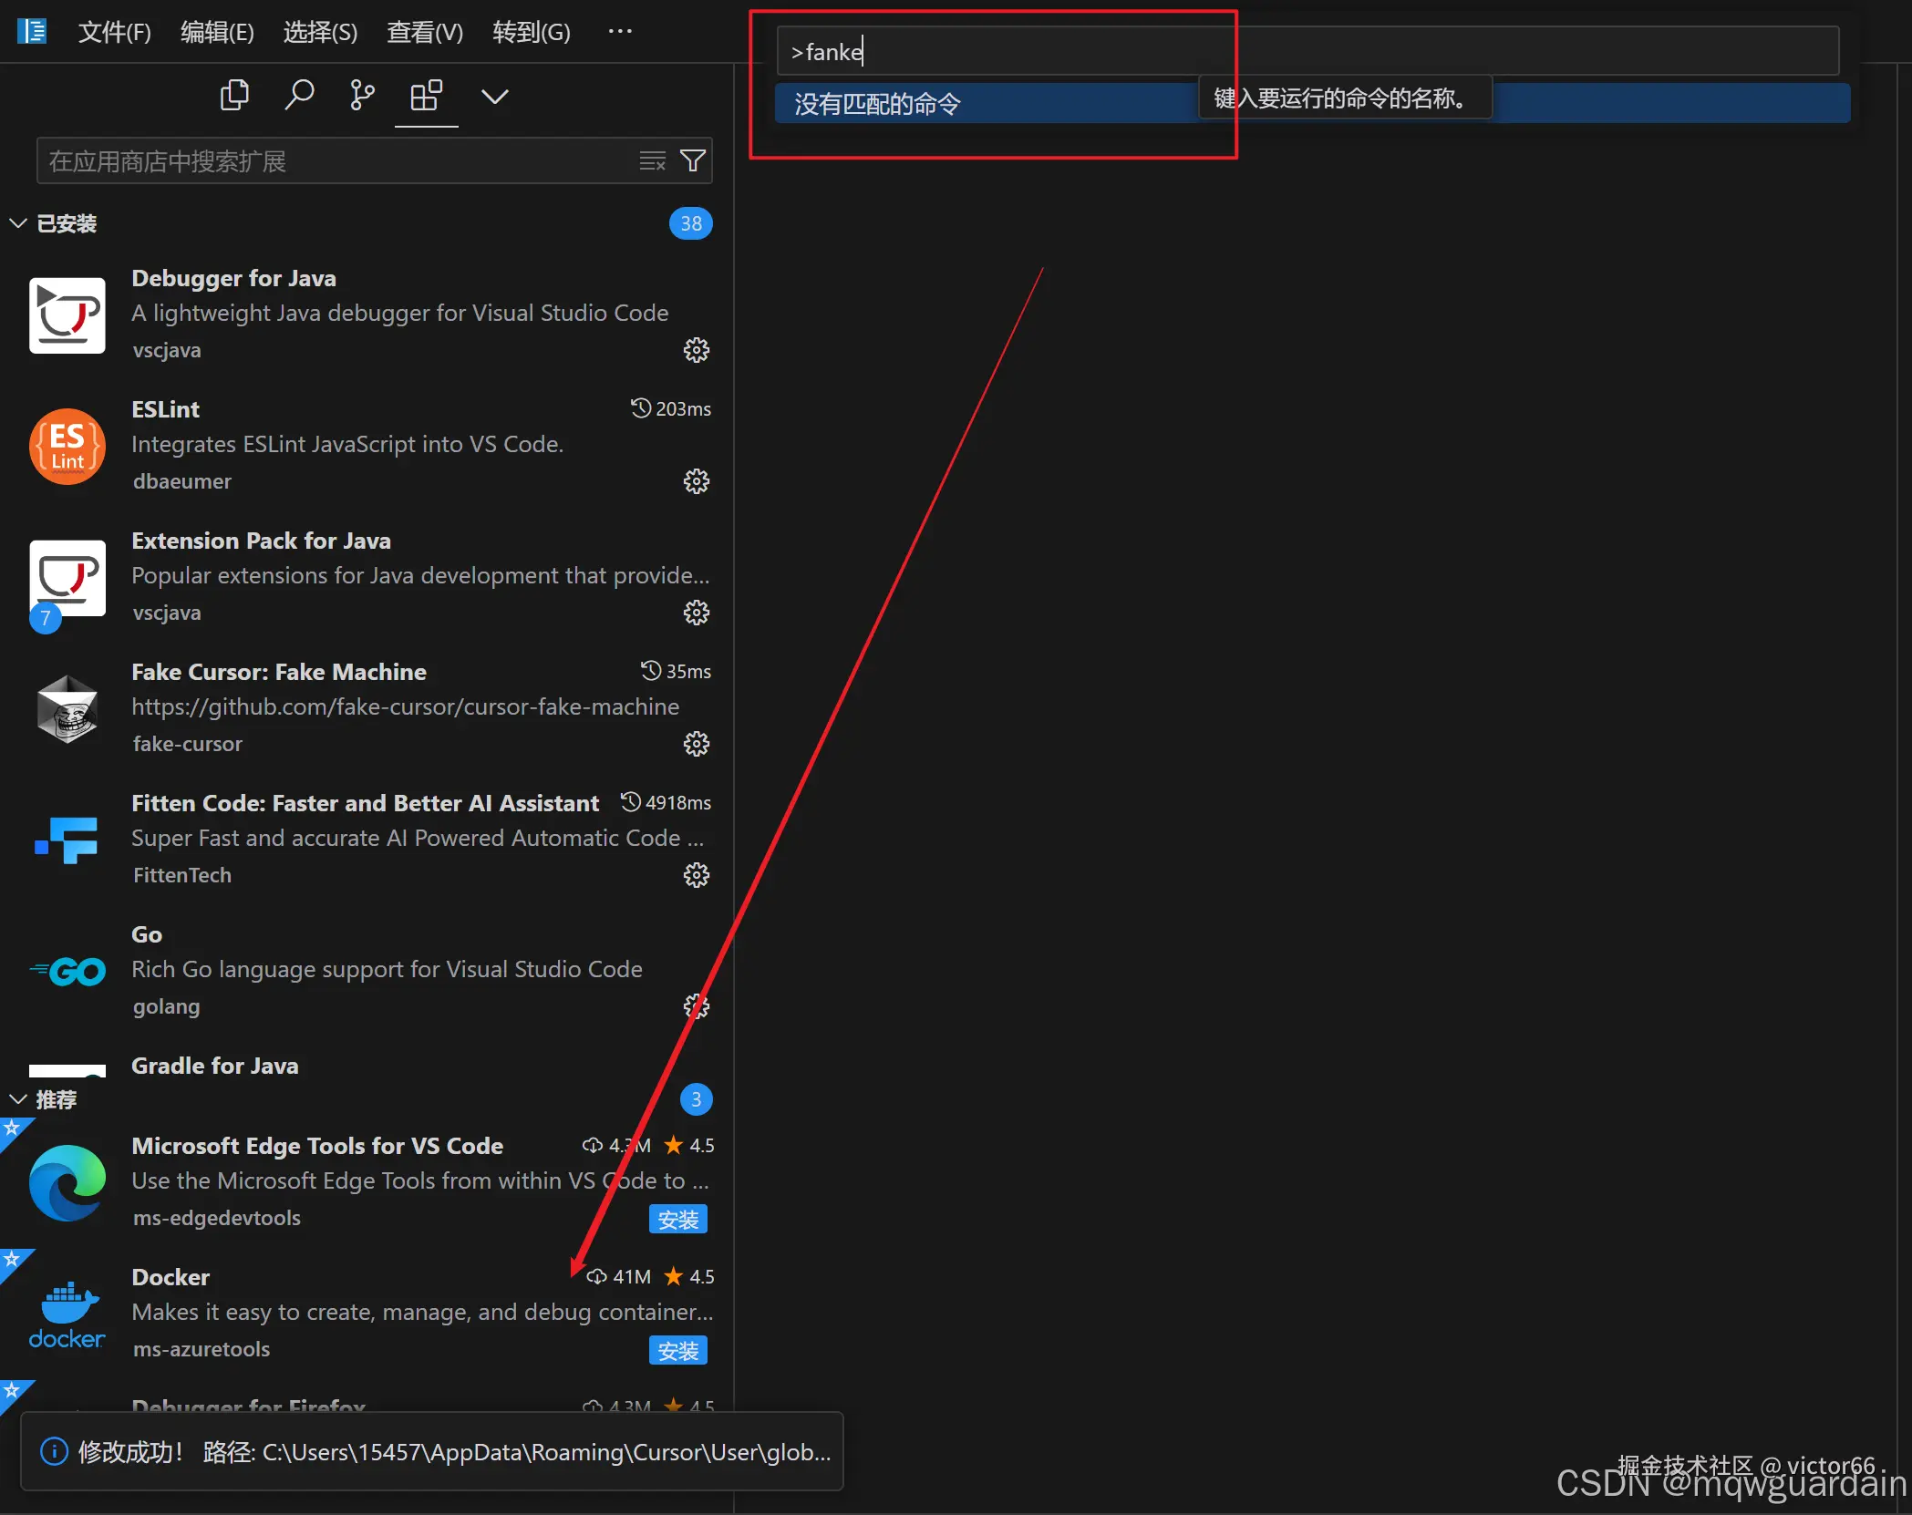Open the Search magnifier view
Screen dimensions: 1912x1515
point(299,95)
